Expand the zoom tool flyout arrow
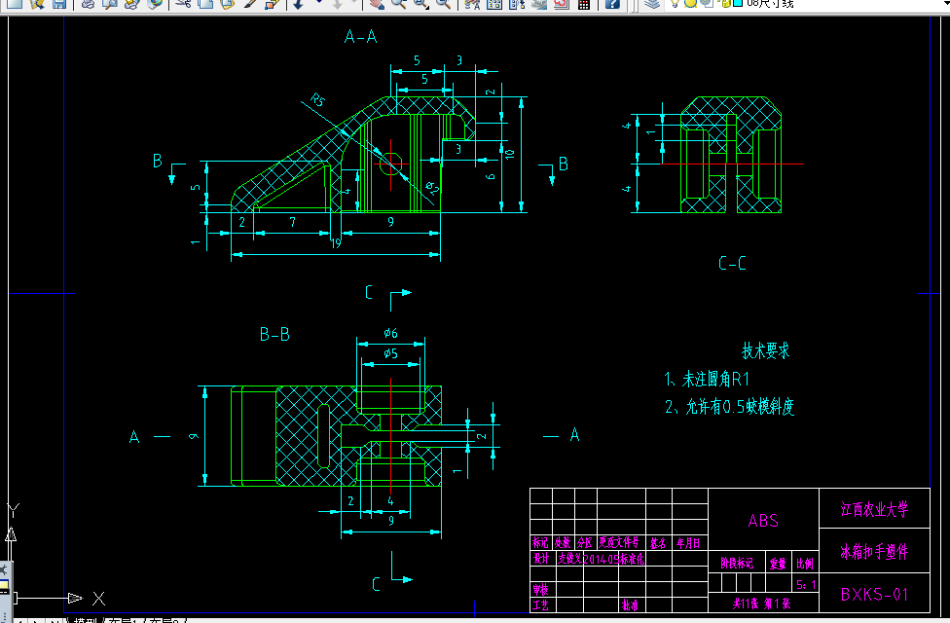Screen dimensions: 950x623 (x=426, y=9)
